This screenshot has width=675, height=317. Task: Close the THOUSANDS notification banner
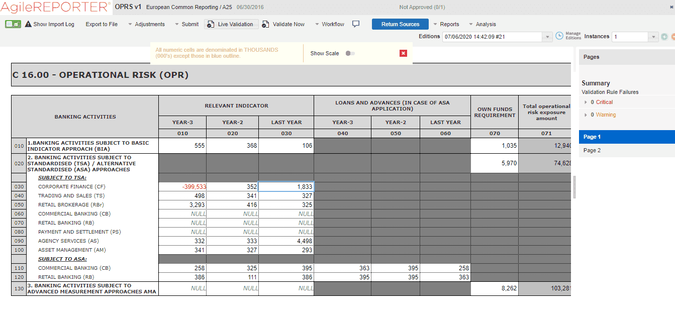(x=403, y=53)
